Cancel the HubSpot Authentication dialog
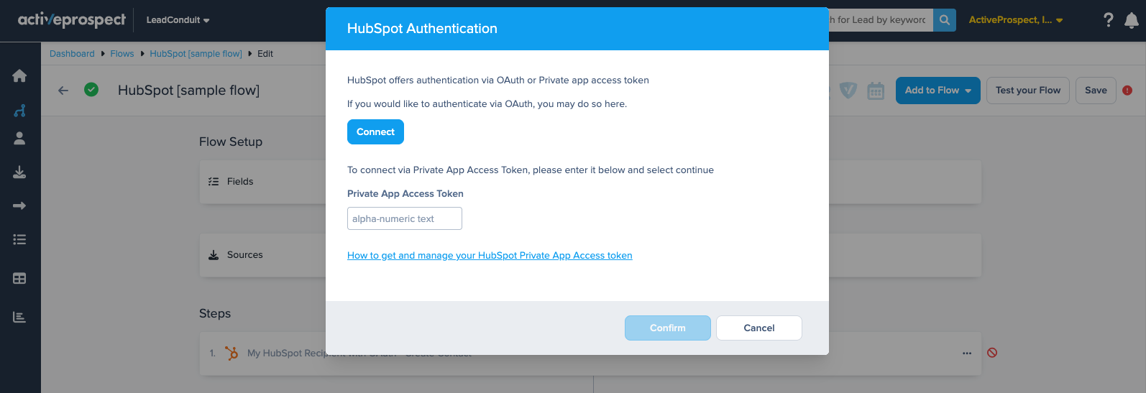 tap(758, 328)
